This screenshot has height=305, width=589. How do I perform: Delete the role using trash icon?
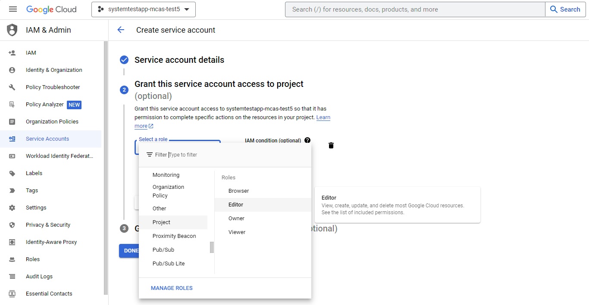(x=331, y=145)
